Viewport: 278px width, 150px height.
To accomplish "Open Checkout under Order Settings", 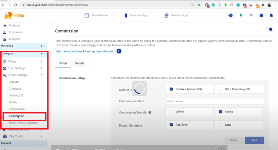I will click(x=15, y=89).
